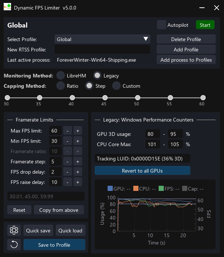Click CPU Core Max lower field 101

point(153,144)
